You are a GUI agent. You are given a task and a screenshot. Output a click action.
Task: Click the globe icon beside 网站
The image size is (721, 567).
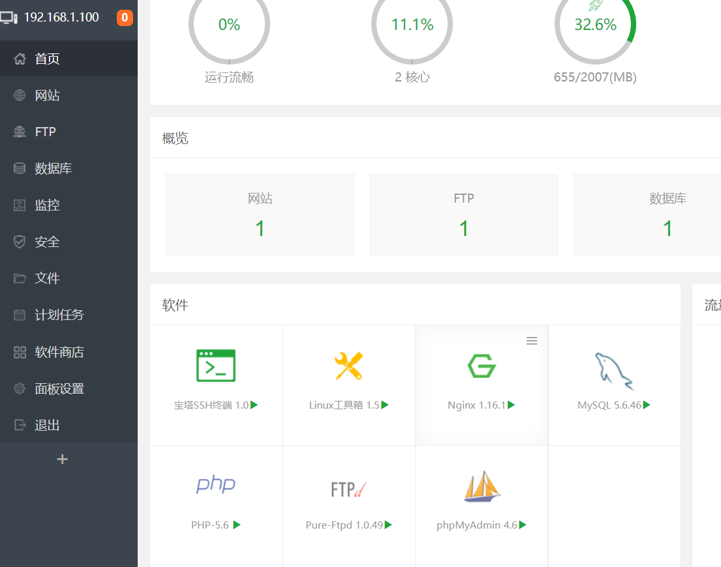[x=20, y=95]
